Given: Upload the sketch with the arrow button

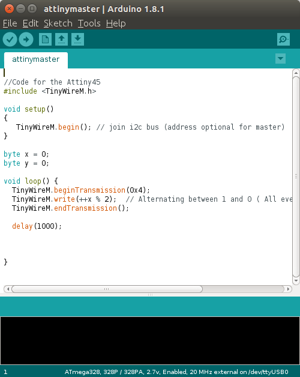Looking at the screenshot, I should (26, 40).
